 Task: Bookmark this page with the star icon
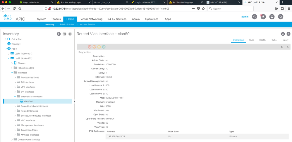(203, 8)
